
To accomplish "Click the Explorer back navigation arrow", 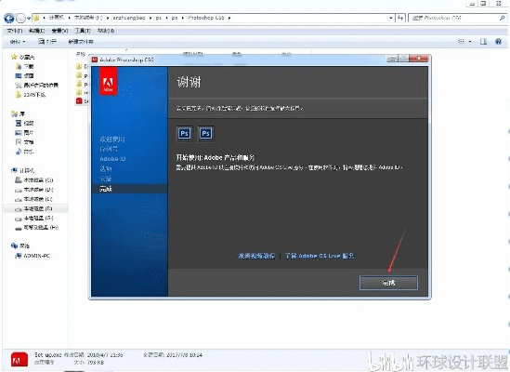I will (8, 19).
